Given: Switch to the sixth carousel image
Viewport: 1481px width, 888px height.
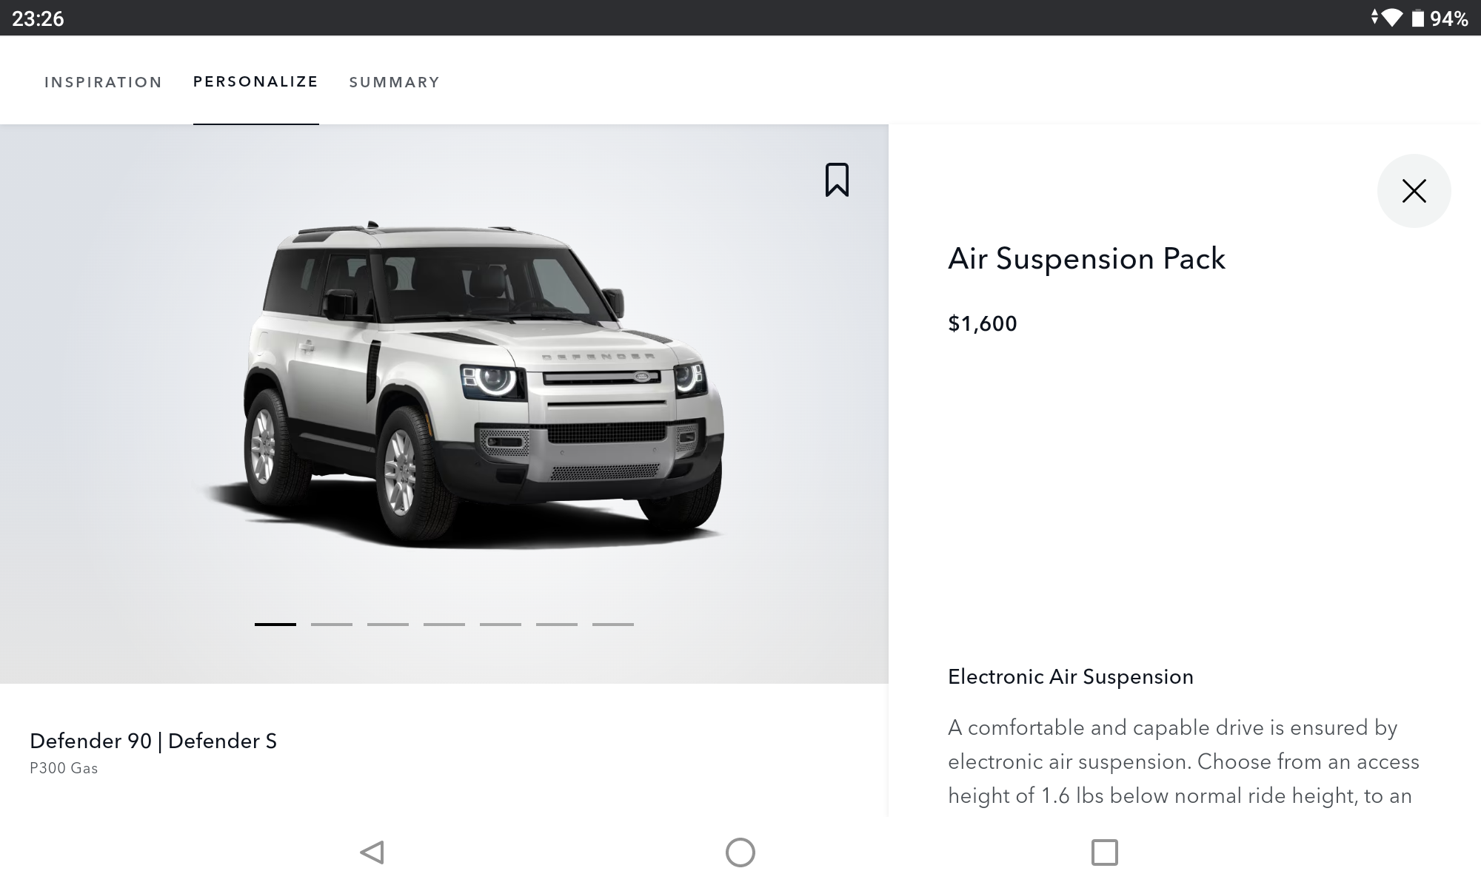Looking at the screenshot, I should (557, 625).
